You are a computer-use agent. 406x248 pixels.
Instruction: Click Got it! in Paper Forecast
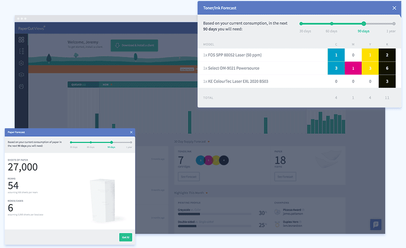click(126, 237)
